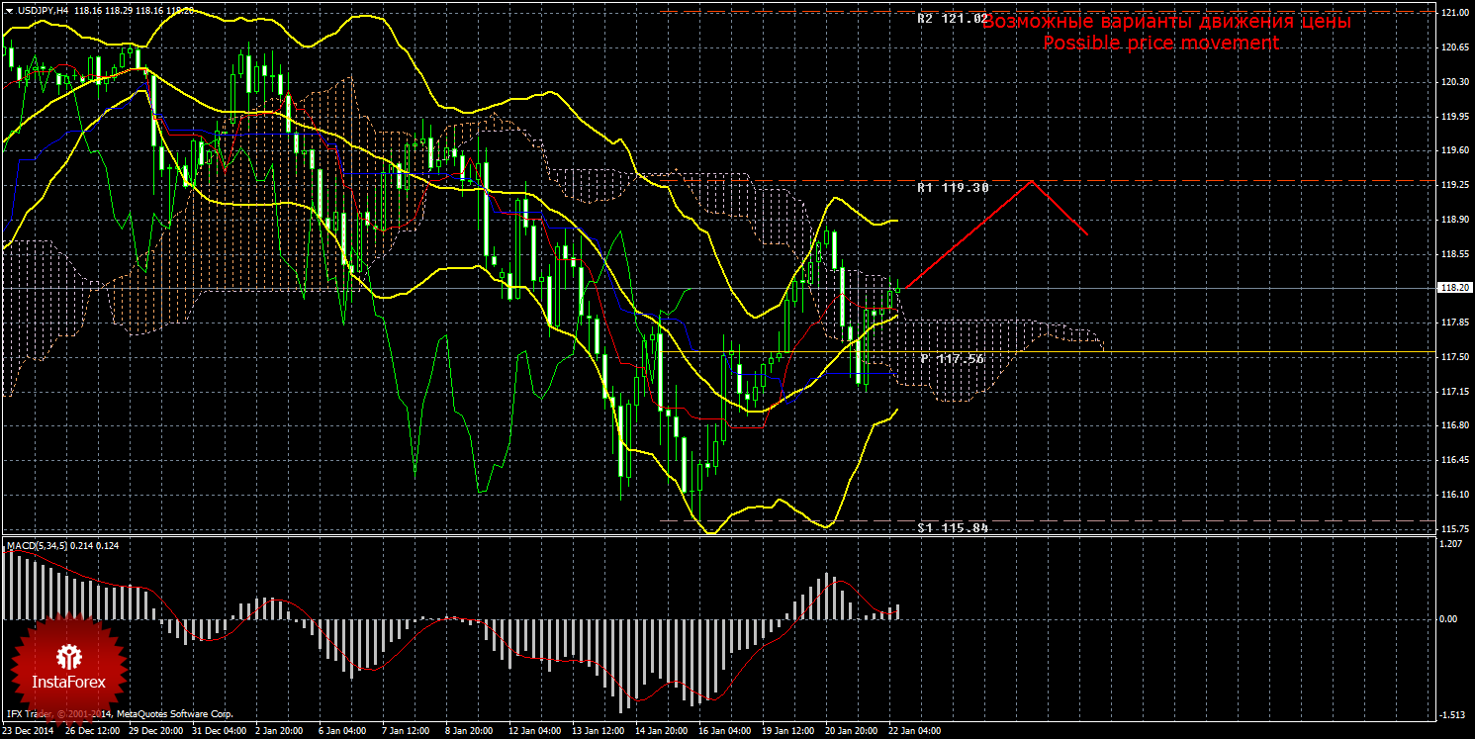
Task: Click the 121.00 price axis label
Action: tap(1453, 13)
